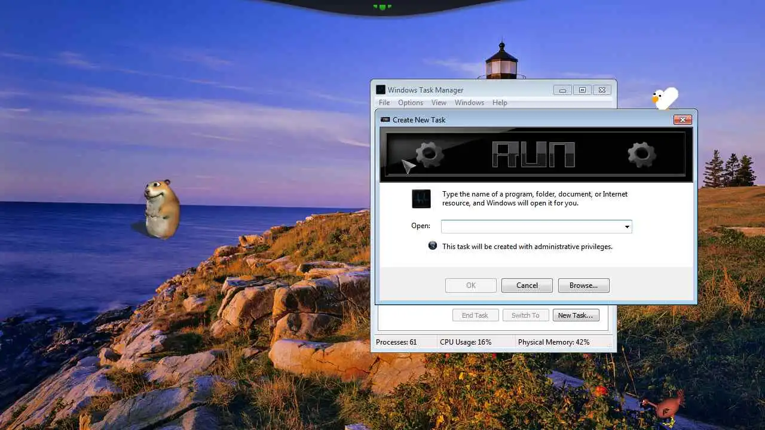Viewport: 765px width, 430px height.
Task: Click the 'Processes: 61' status bar entry
Action: point(396,342)
